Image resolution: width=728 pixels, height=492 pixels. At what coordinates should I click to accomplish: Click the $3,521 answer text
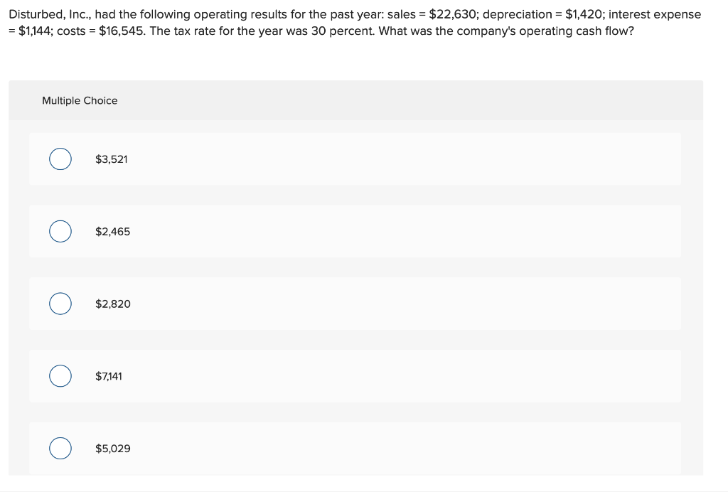click(112, 159)
